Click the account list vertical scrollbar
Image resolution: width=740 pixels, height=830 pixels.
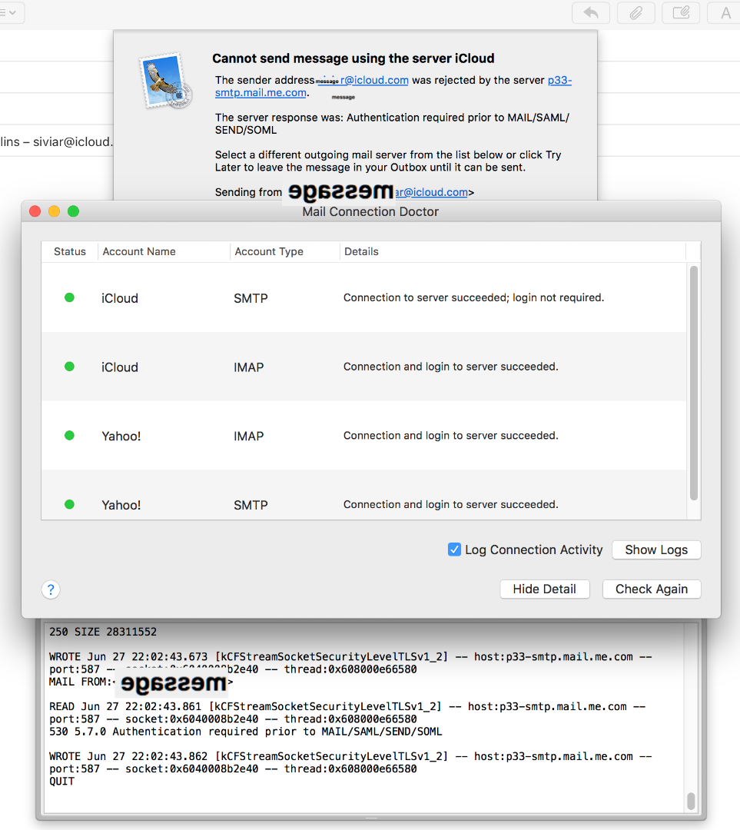click(693, 383)
